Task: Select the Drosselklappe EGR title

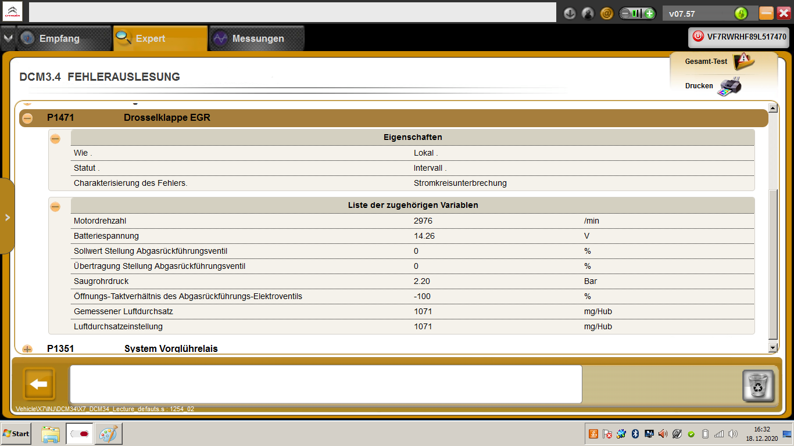Action: (167, 118)
